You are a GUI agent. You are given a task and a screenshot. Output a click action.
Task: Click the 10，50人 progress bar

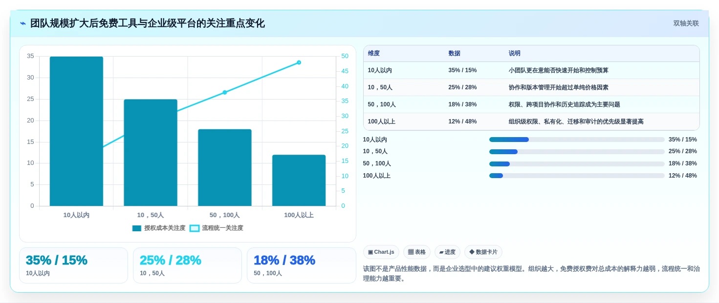point(577,152)
